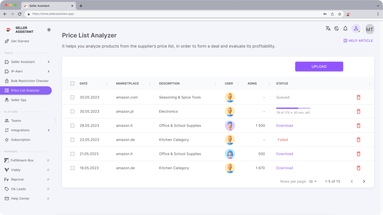This screenshot has width=383, height=215.
Task: Check the row for Seasoning & Spice Tools
Action: (x=72, y=97)
